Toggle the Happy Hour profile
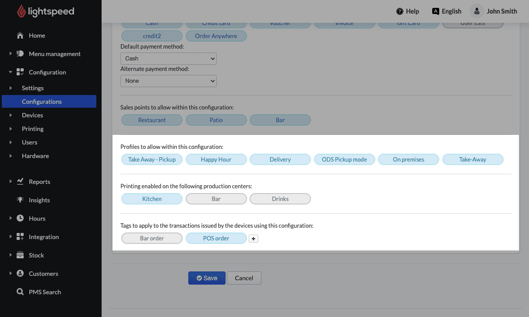The image size is (529, 317). click(x=216, y=159)
